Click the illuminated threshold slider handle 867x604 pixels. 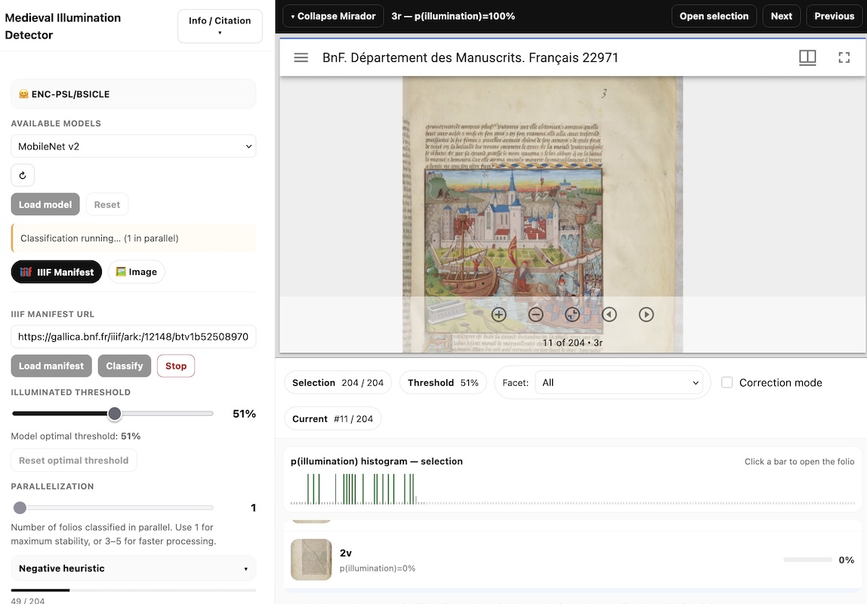pyautogui.click(x=115, y=413)
